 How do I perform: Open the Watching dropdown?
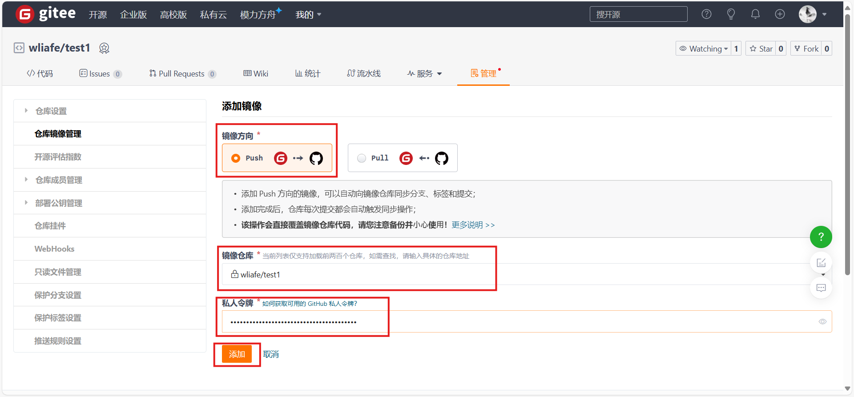pos(704,49)
